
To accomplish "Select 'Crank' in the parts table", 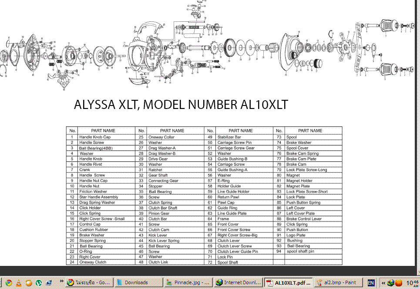I will [84, 170].
